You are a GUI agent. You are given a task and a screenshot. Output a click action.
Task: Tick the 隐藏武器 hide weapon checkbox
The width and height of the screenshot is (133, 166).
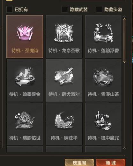click(x=65, y=9)
